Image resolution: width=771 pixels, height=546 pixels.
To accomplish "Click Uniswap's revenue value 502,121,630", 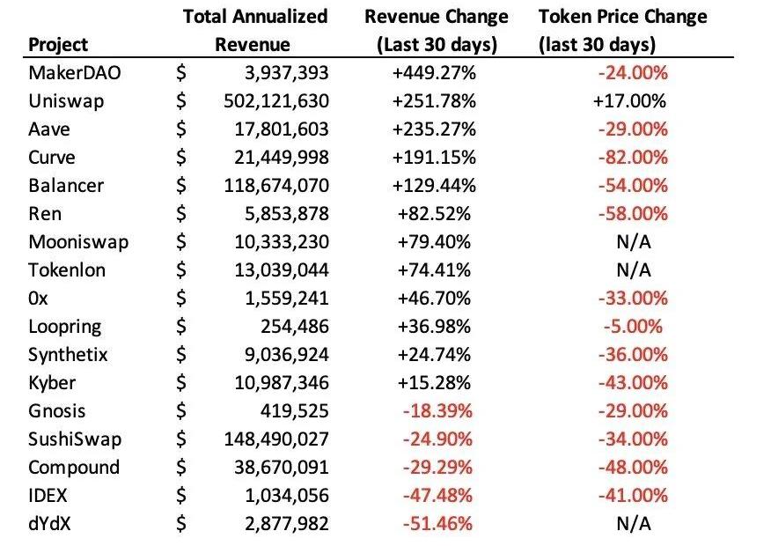I will coord(275,101).
